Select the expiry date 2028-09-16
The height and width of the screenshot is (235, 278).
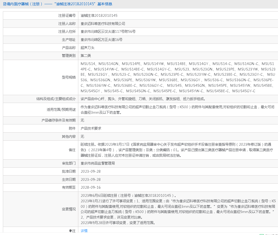pos(91,188)
